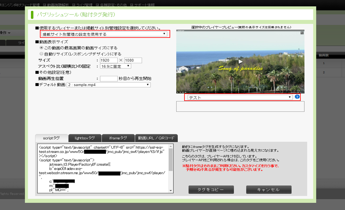The image size is (345, 210).
Task: Click the '動画再生位置' label
Action: click(51, 79)
